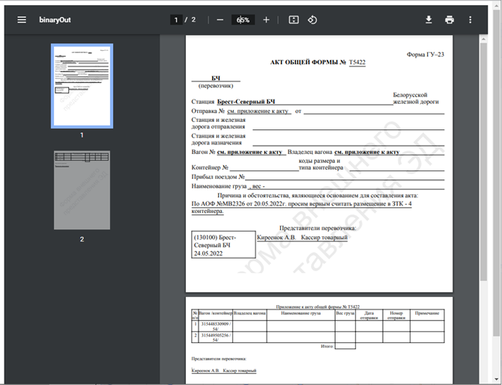This screenshot has height=385, width=502.
Task: Open the more actions menu
Action: [470, 19]
